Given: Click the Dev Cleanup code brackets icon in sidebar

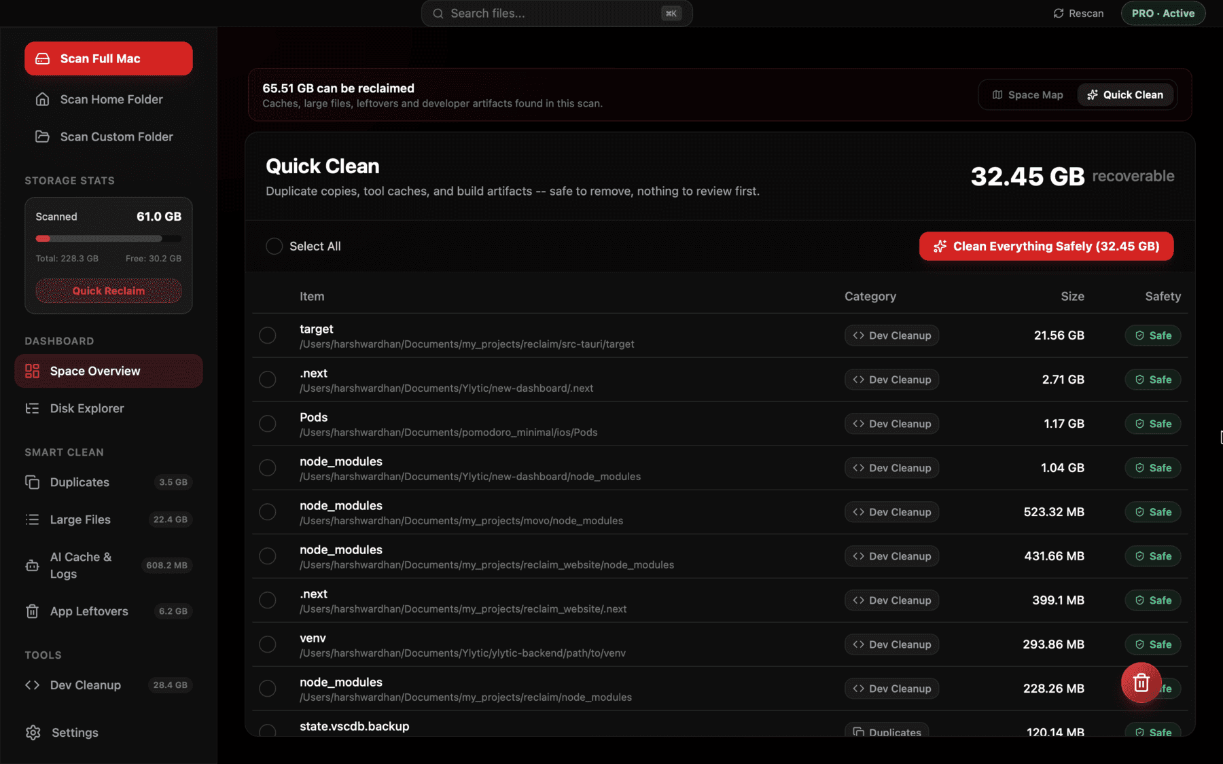Looking at the screenshot, I should pyautogui.click(x=32, y=685).
